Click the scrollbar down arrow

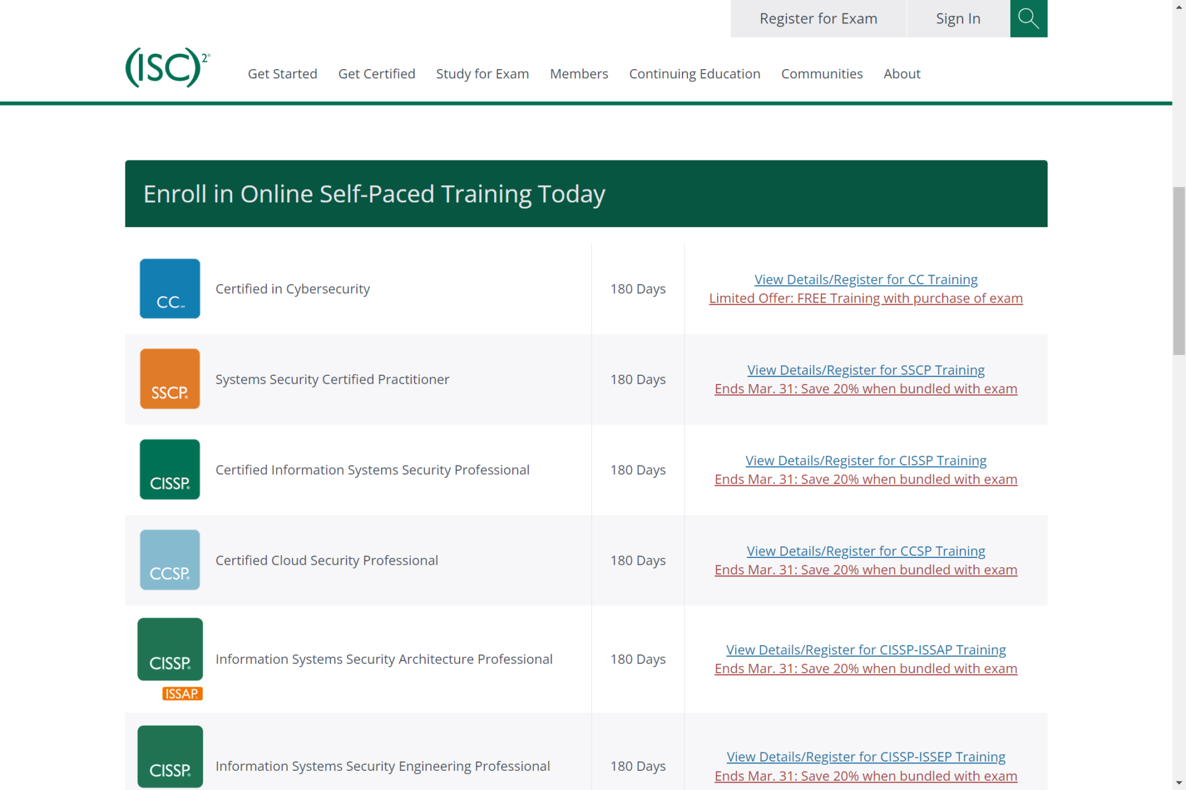[x=1179, y=781]
